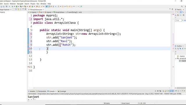Create a New Java Class from the toolbar
186x105 pixels.
tap(32, 6)
